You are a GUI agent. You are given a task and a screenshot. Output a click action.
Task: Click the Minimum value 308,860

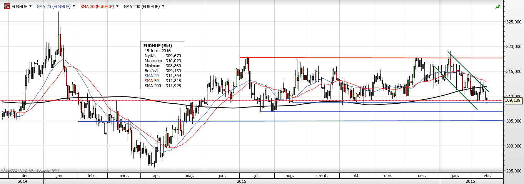click(174, 66)
